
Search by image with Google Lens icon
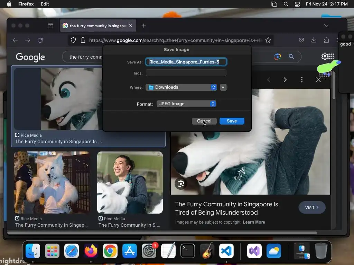(278, 57)
